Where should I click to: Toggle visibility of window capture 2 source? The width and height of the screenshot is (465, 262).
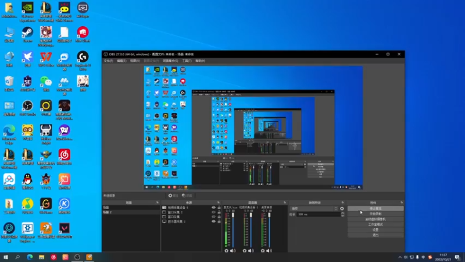coord(213,212)
